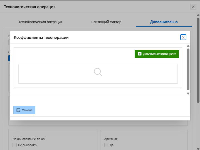200x150 pixels.
Task: Click the dialog scrollbar up arrow
Action: click(188, 46)
